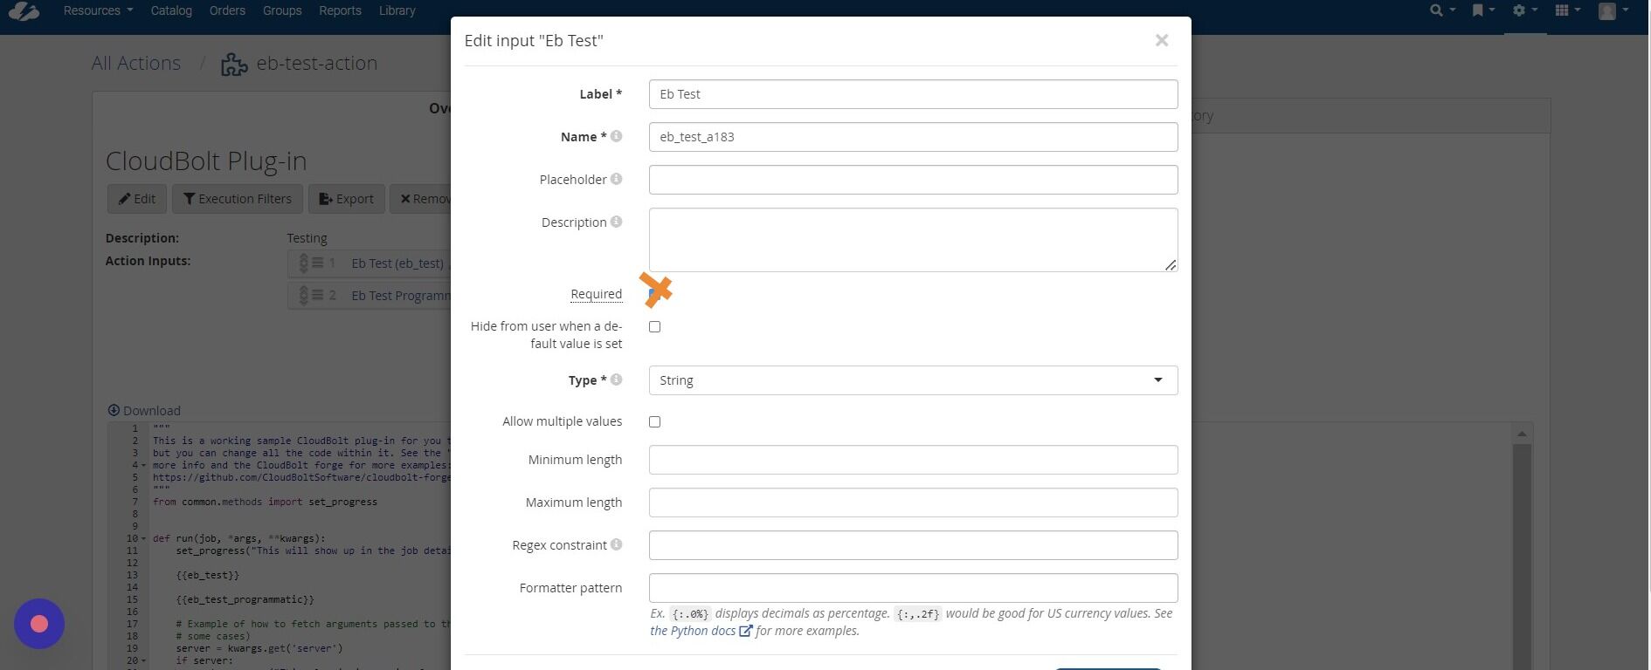Focus the Placeholder input field
This screenshot has width=1651, height=670.
coord(913,180)
